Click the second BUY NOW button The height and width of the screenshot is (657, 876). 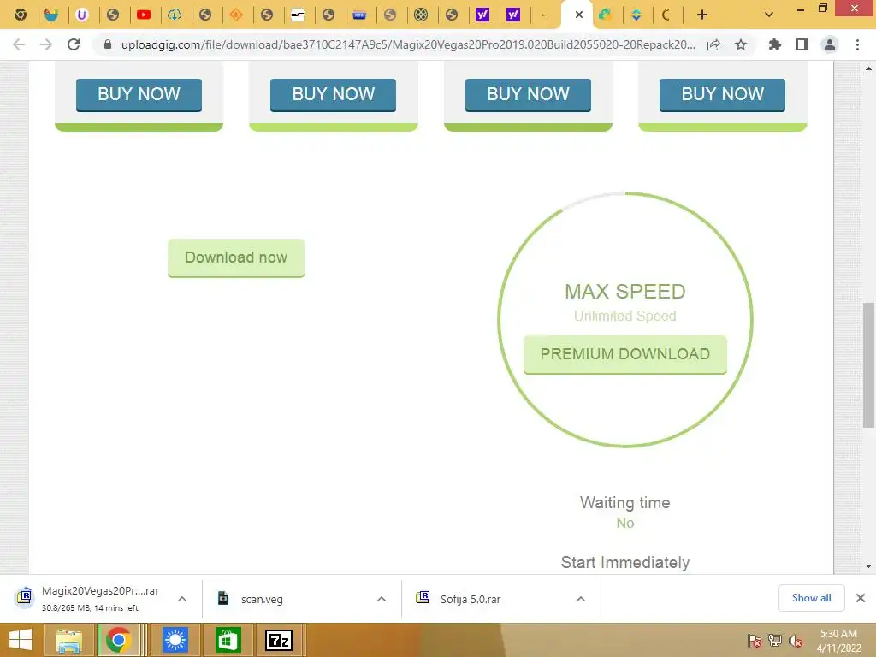(x=333, y=94)
